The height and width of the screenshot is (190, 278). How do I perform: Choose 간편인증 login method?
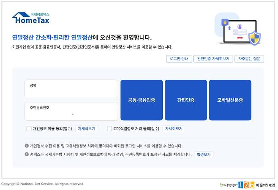(186, 100)
